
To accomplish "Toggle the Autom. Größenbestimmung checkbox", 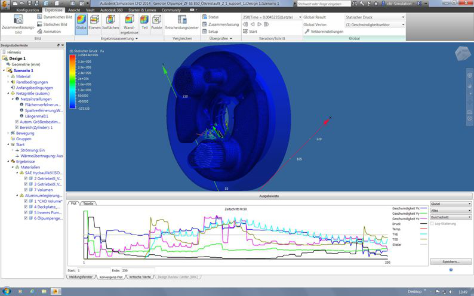I will (x=17, y=122).
